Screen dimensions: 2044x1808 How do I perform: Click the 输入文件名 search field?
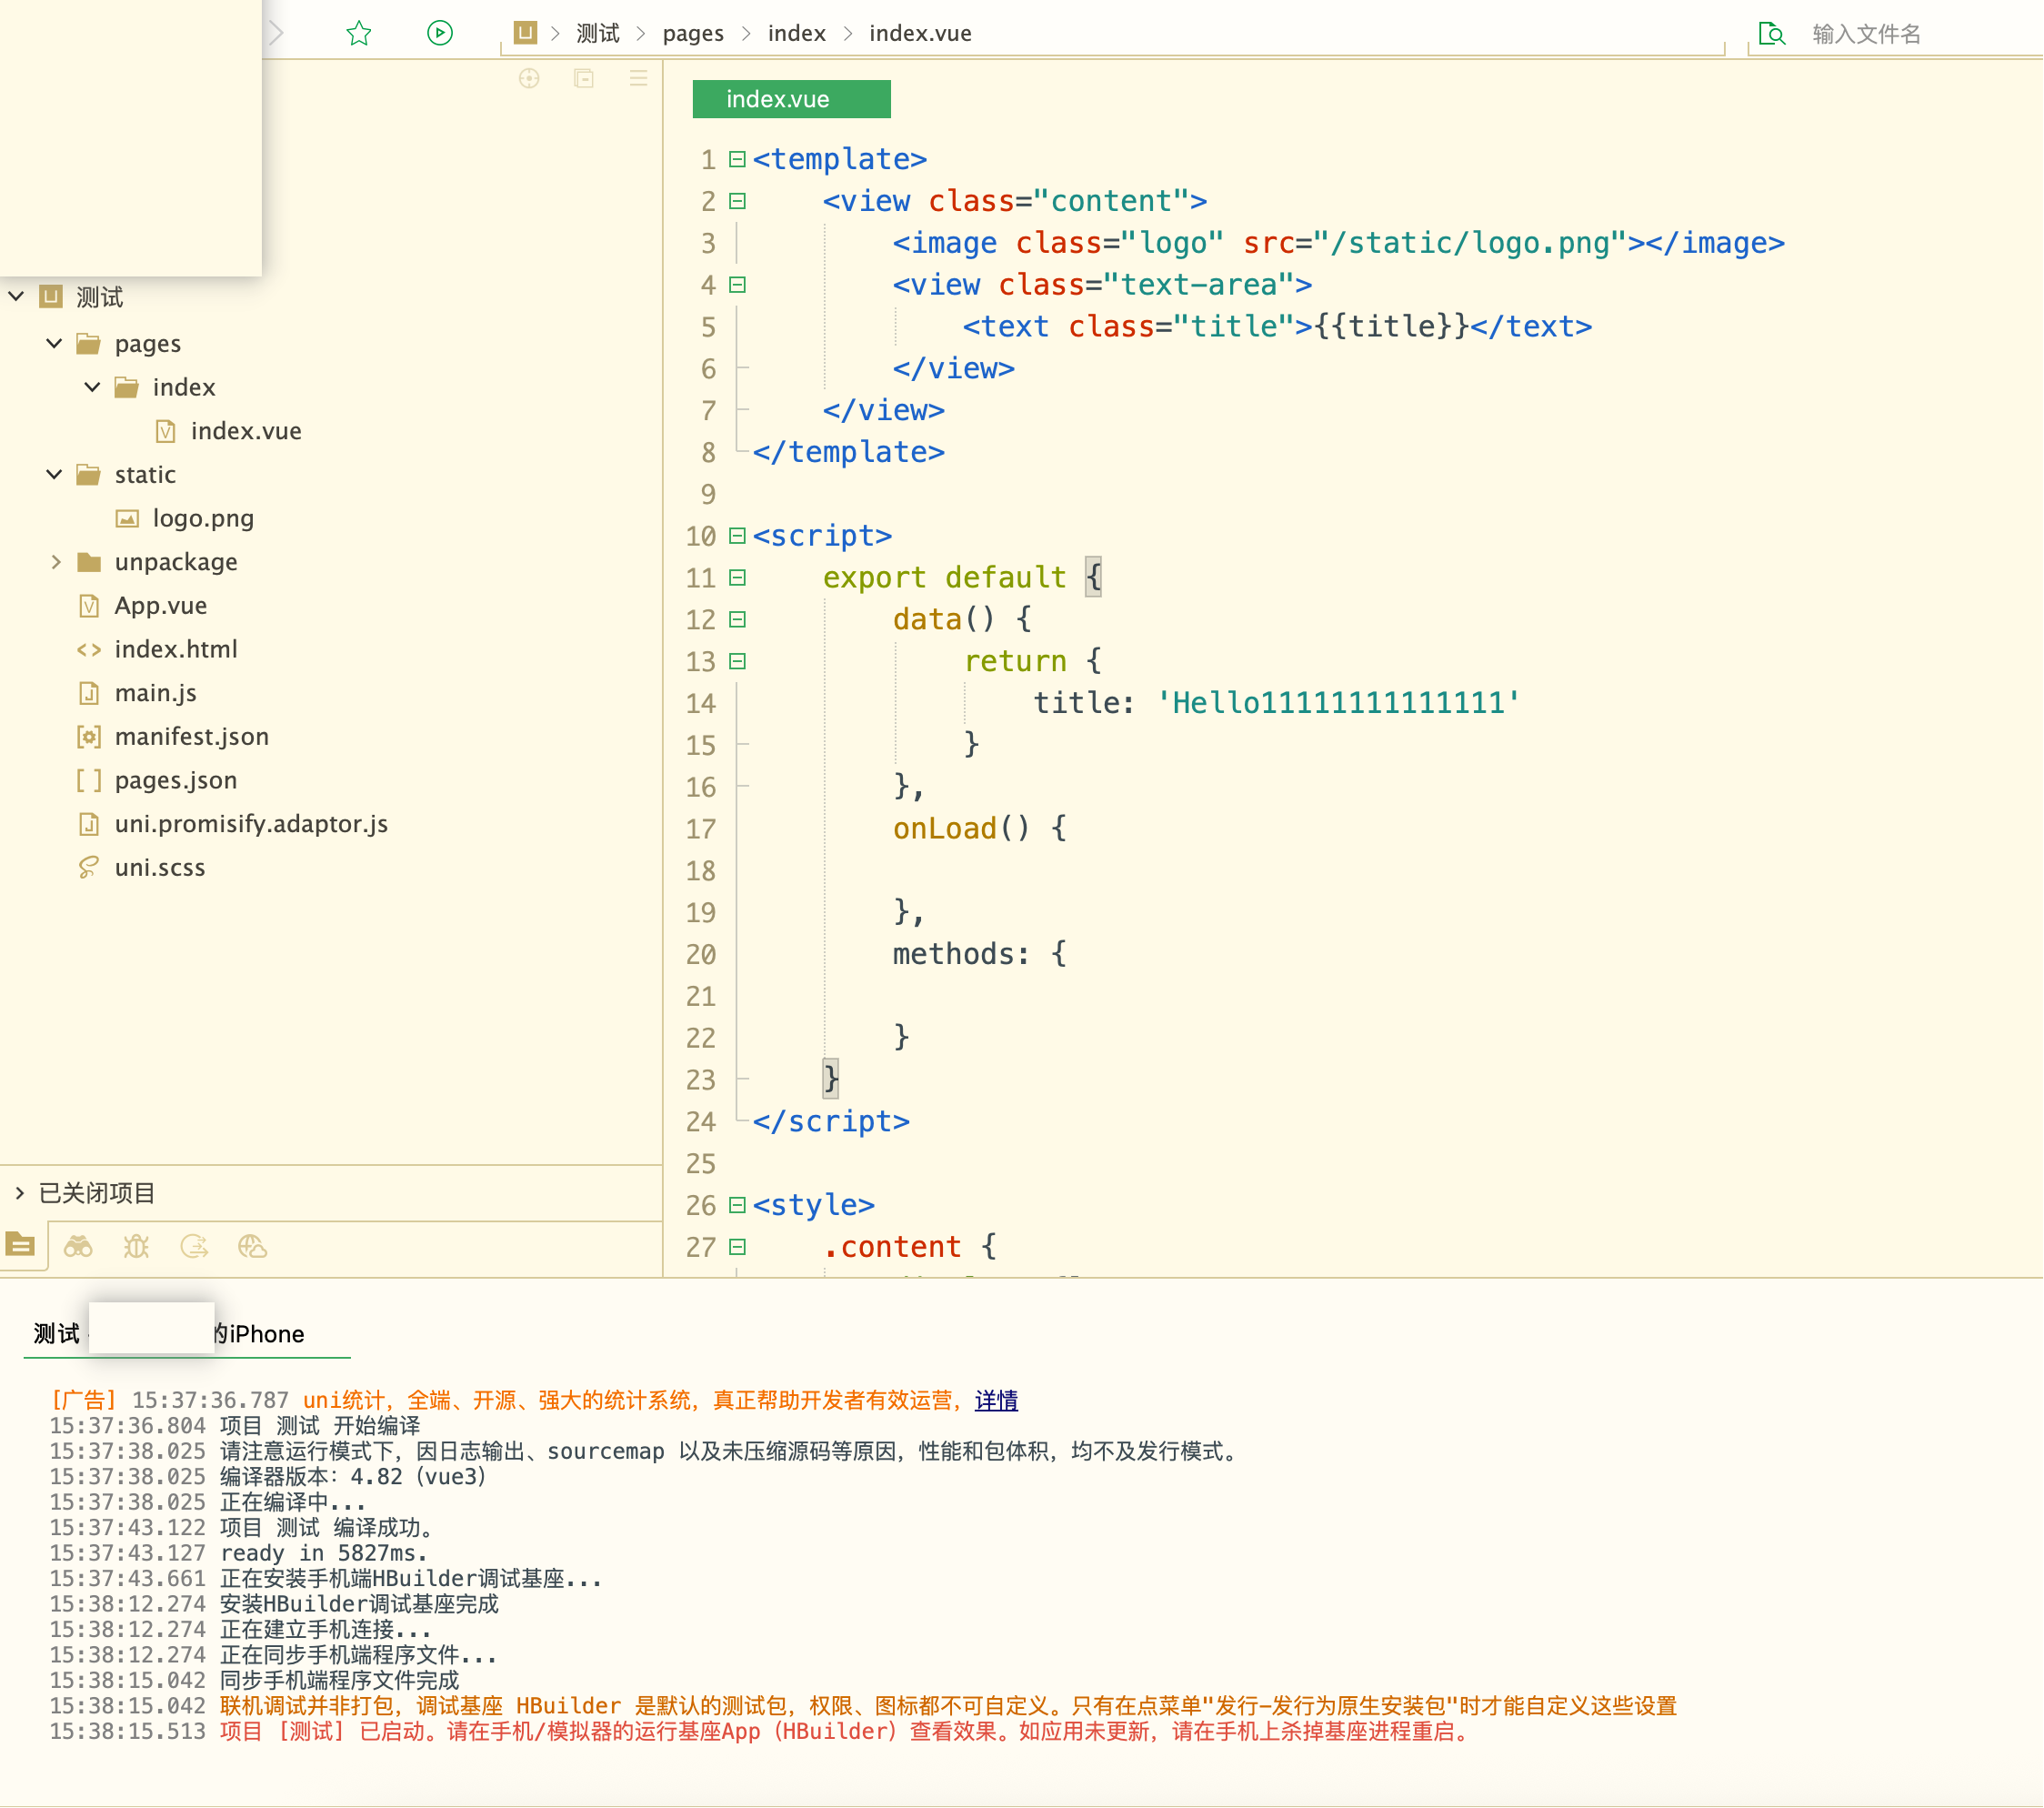point(1900,34)
